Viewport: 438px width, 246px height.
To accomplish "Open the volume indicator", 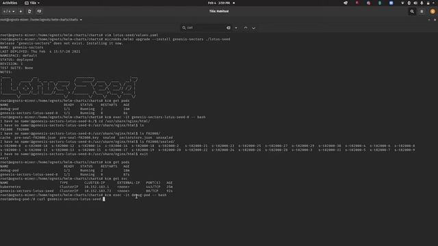I will 415,3.
